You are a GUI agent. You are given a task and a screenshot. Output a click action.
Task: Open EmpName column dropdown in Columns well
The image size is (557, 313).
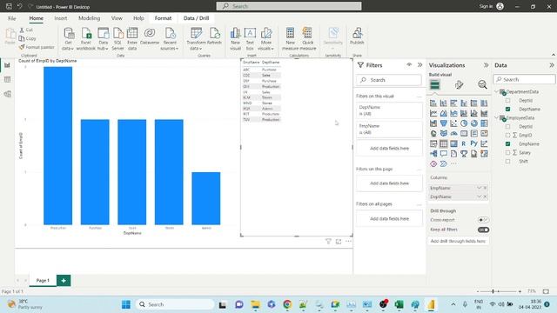pyautogui.click(x=479, y=188)
